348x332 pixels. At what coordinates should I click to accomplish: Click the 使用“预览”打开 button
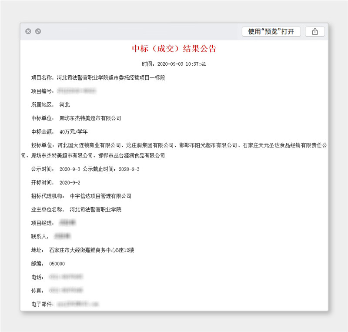coord(271,31)
